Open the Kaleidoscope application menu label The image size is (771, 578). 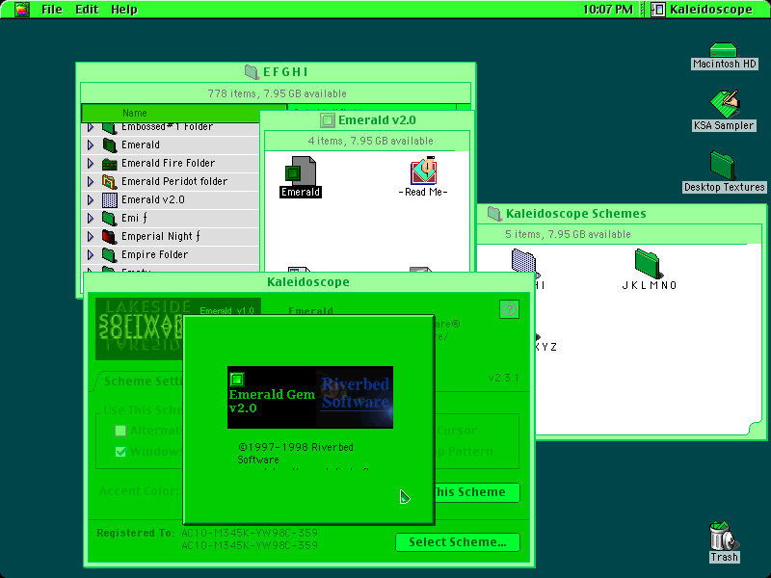coord(711,10)
